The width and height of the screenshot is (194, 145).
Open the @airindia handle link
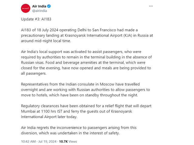[39, 11]
